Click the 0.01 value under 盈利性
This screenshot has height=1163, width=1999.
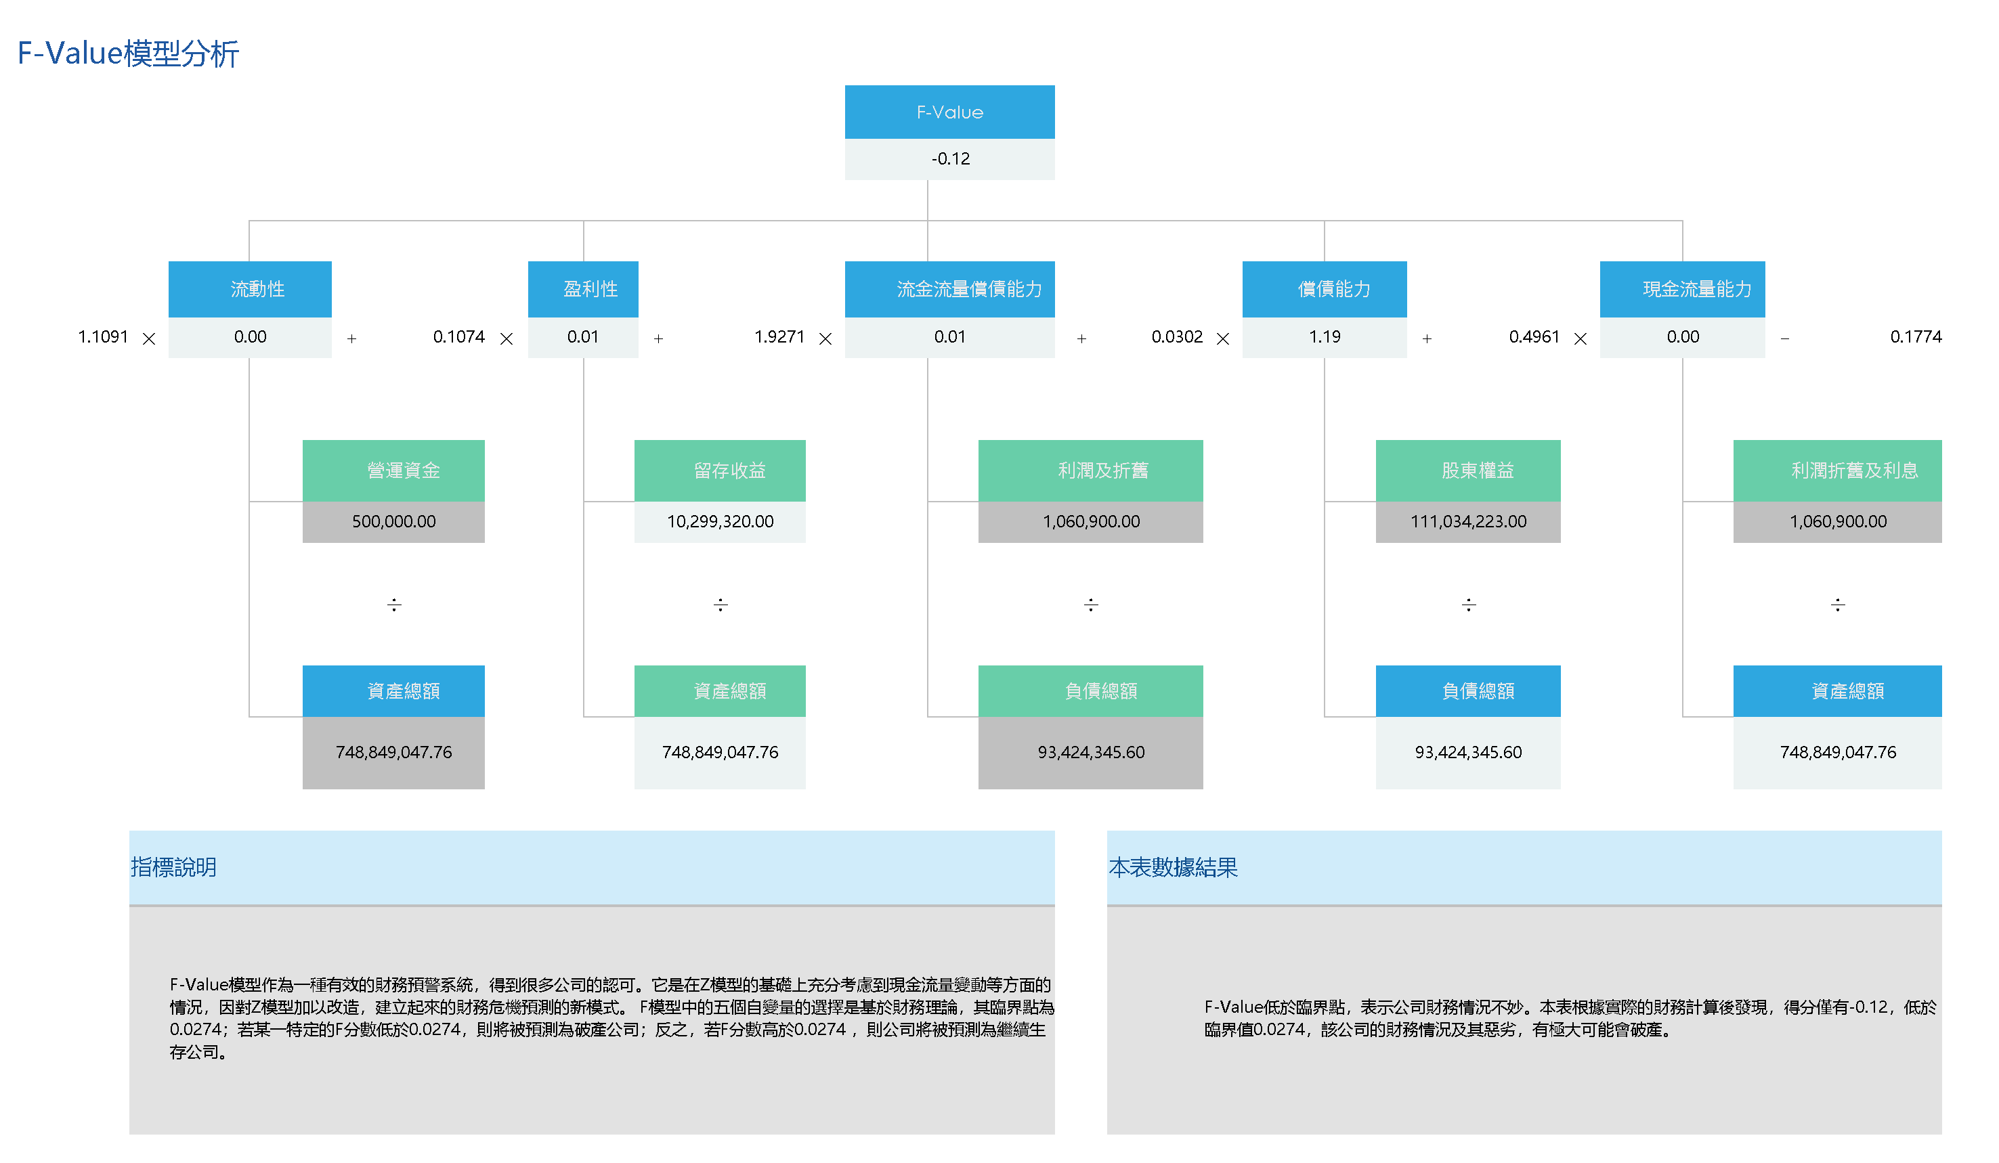pyautogui.click(x=583, y=337)
